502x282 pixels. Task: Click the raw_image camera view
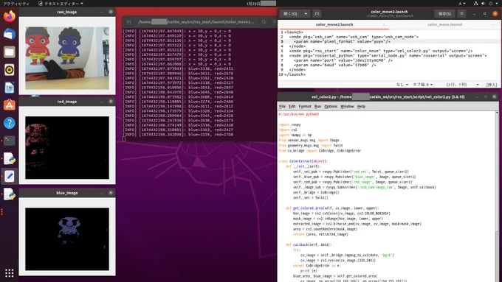pos(67,58)
